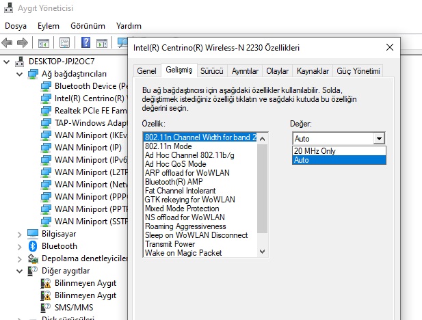Click the Diğer aygıtlar category icon
The height and width of the screenshot is (320, 422).
[33, 271]
